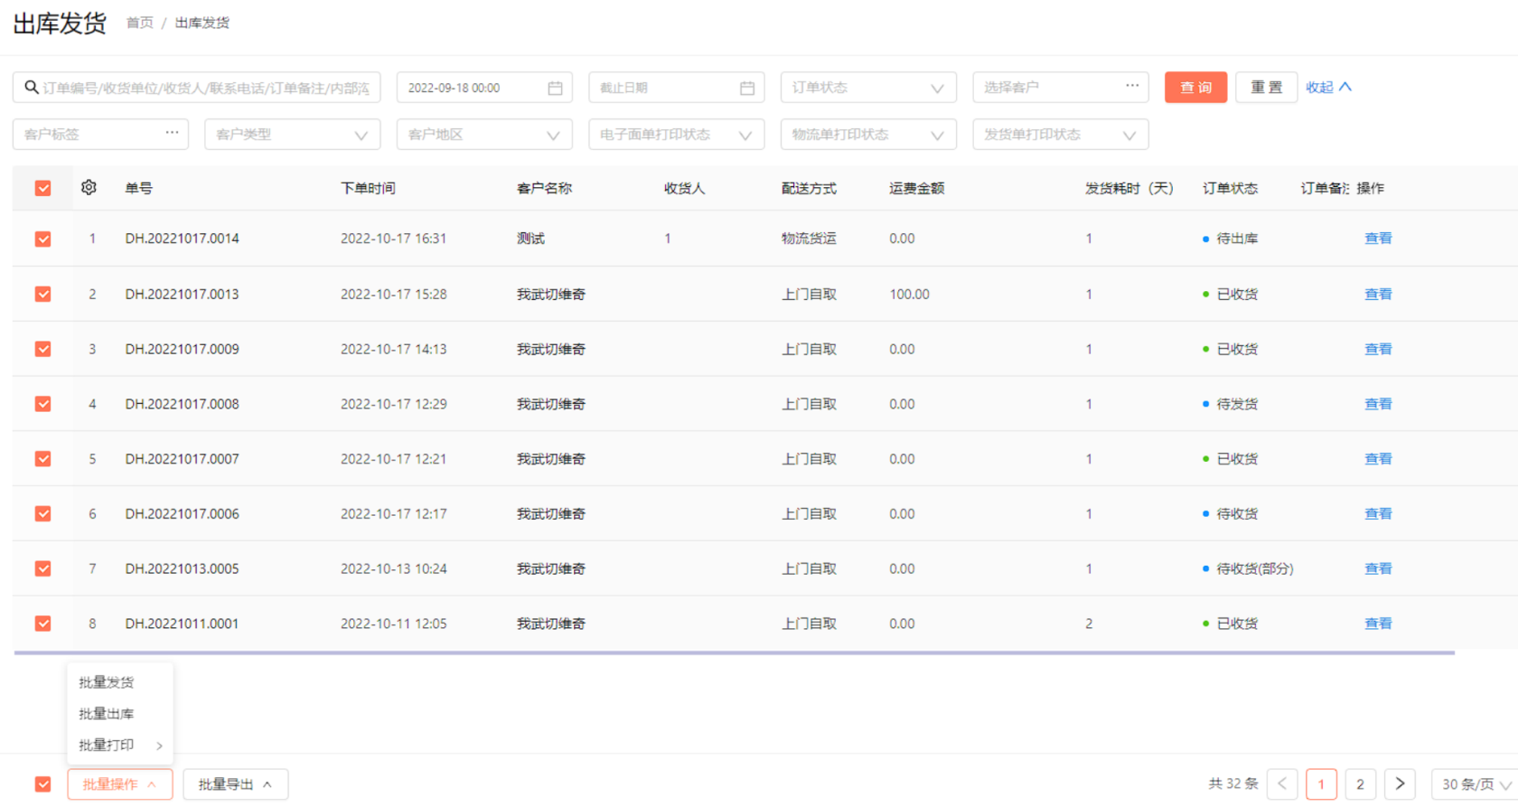Screen dimensions: 1518x807
Task: Open table column settings gear icon
Action: click(x=89, y=187)
